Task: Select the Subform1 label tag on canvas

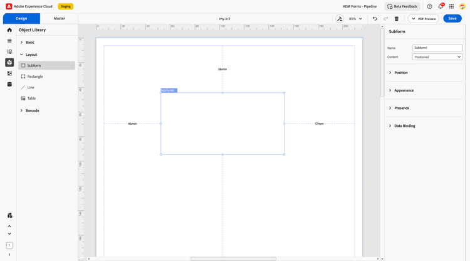Action: [169, 90]
